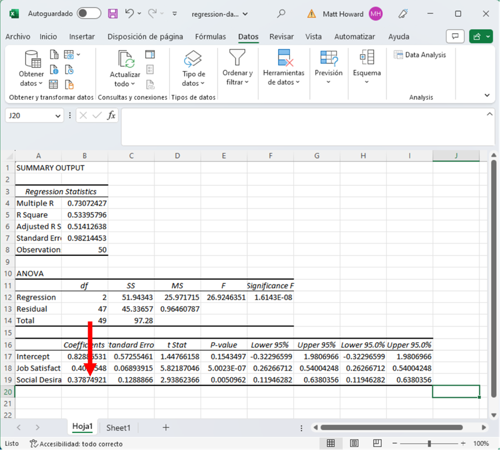Switch to Page Layout view button
This screenshot has height=450, width=500.
[x=354, y=444]
